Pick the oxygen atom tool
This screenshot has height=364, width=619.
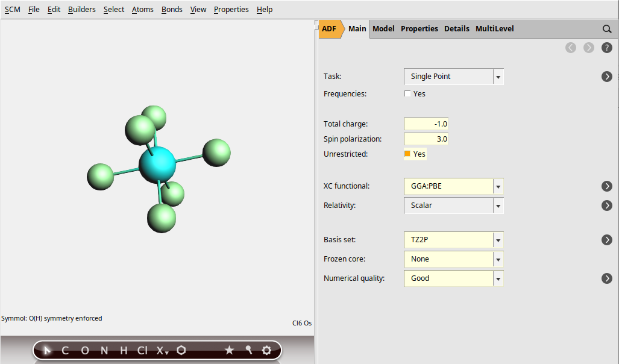click(x=84, y=350)
